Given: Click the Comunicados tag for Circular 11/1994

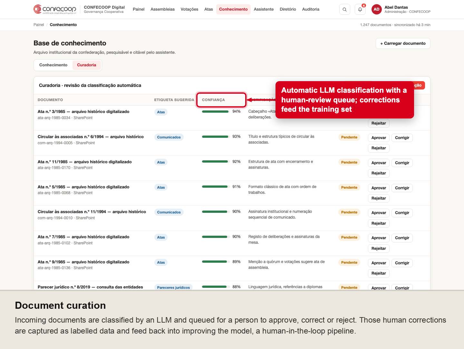Looking at the screenshot, I should [x=169, y=212].
